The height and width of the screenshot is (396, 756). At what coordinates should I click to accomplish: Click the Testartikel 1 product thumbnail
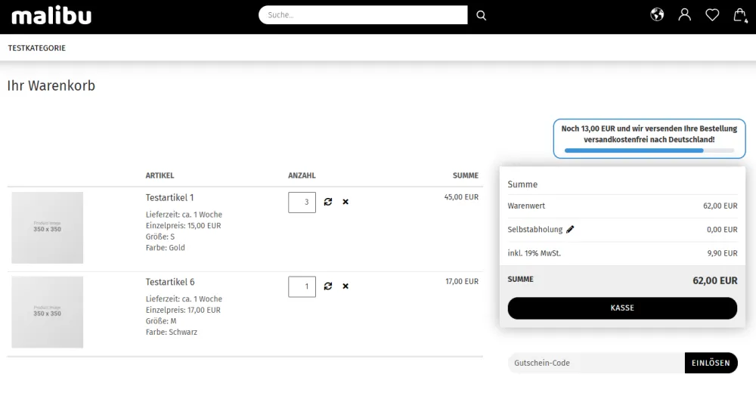(x=47, y=228)
